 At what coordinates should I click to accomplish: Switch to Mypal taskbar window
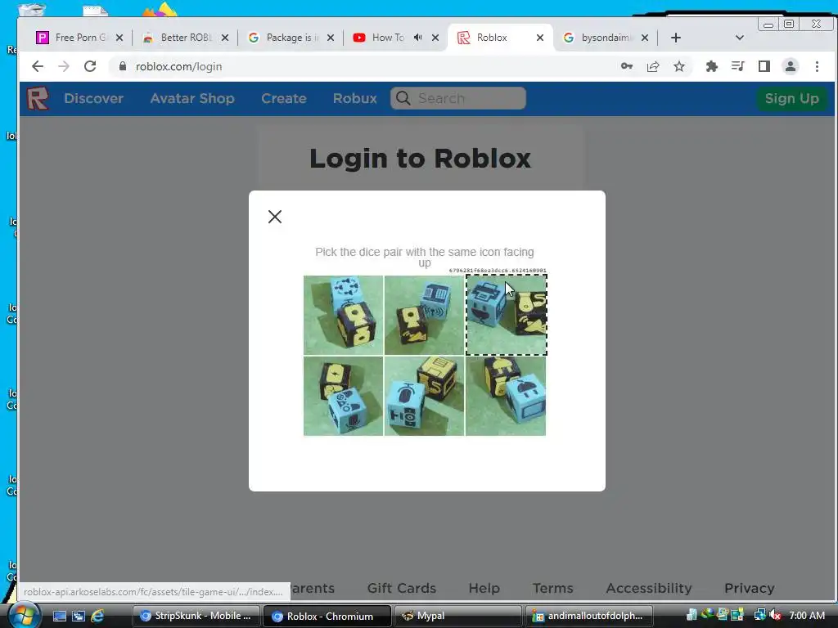coord(458,616)
